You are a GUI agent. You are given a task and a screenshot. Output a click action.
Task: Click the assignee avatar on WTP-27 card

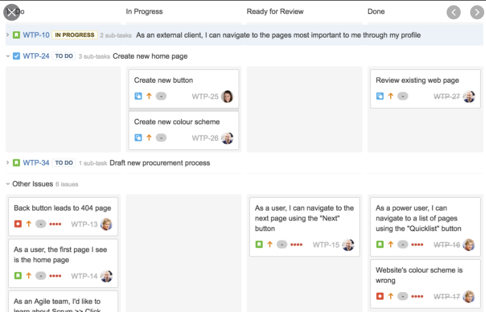469,96
